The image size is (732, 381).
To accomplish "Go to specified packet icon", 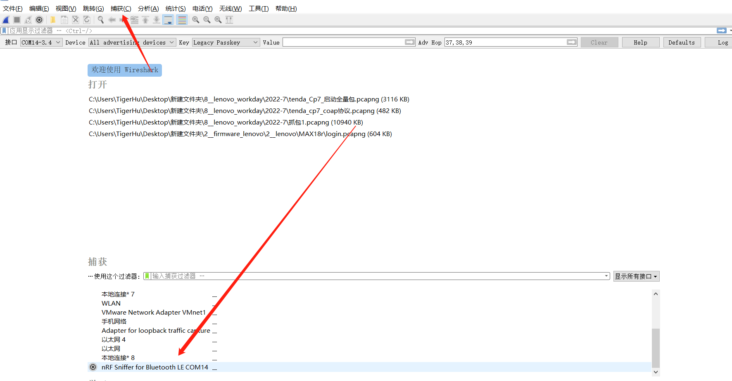I will 134,20.
